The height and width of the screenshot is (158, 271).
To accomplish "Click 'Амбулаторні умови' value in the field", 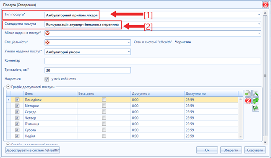I will tap(63, 52).
